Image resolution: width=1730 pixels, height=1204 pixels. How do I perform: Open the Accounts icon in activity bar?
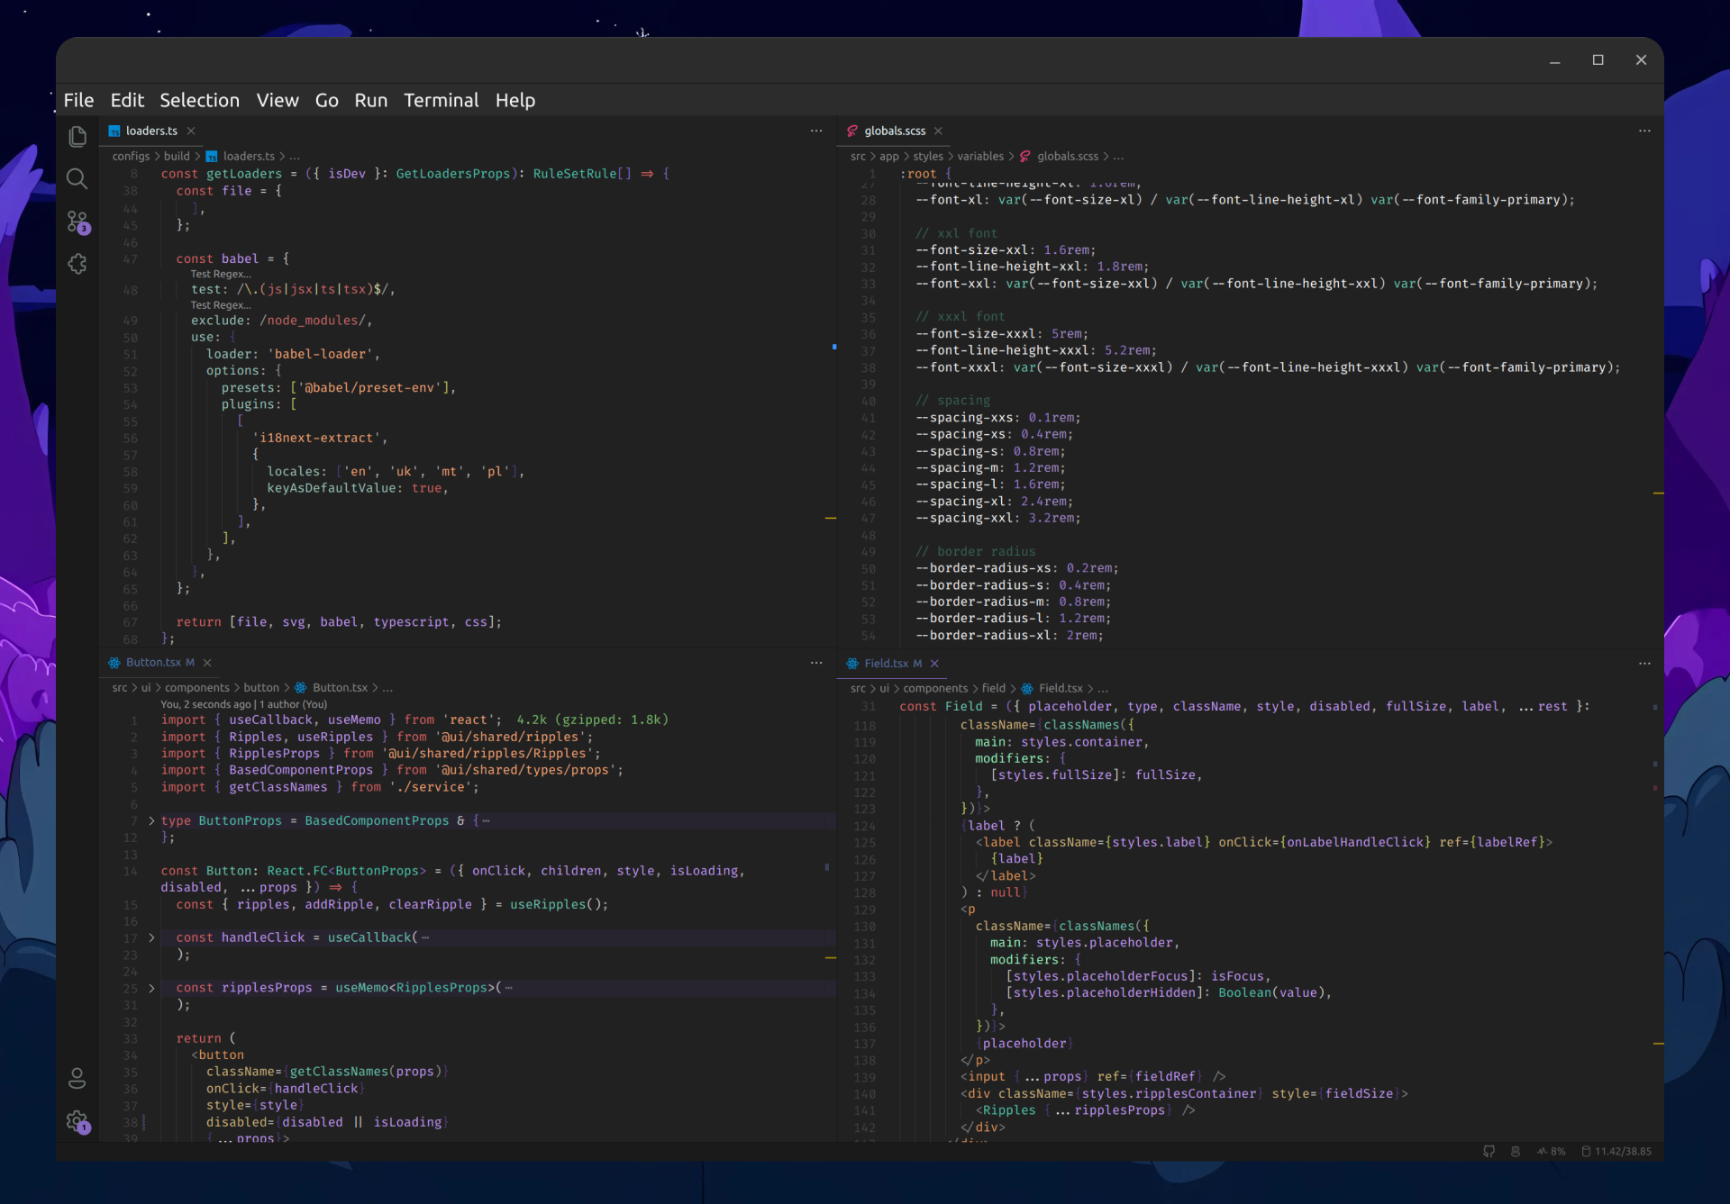[x=77, y=1078]
